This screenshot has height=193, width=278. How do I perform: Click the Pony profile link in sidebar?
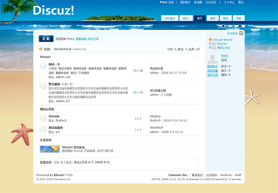[225, 56]
